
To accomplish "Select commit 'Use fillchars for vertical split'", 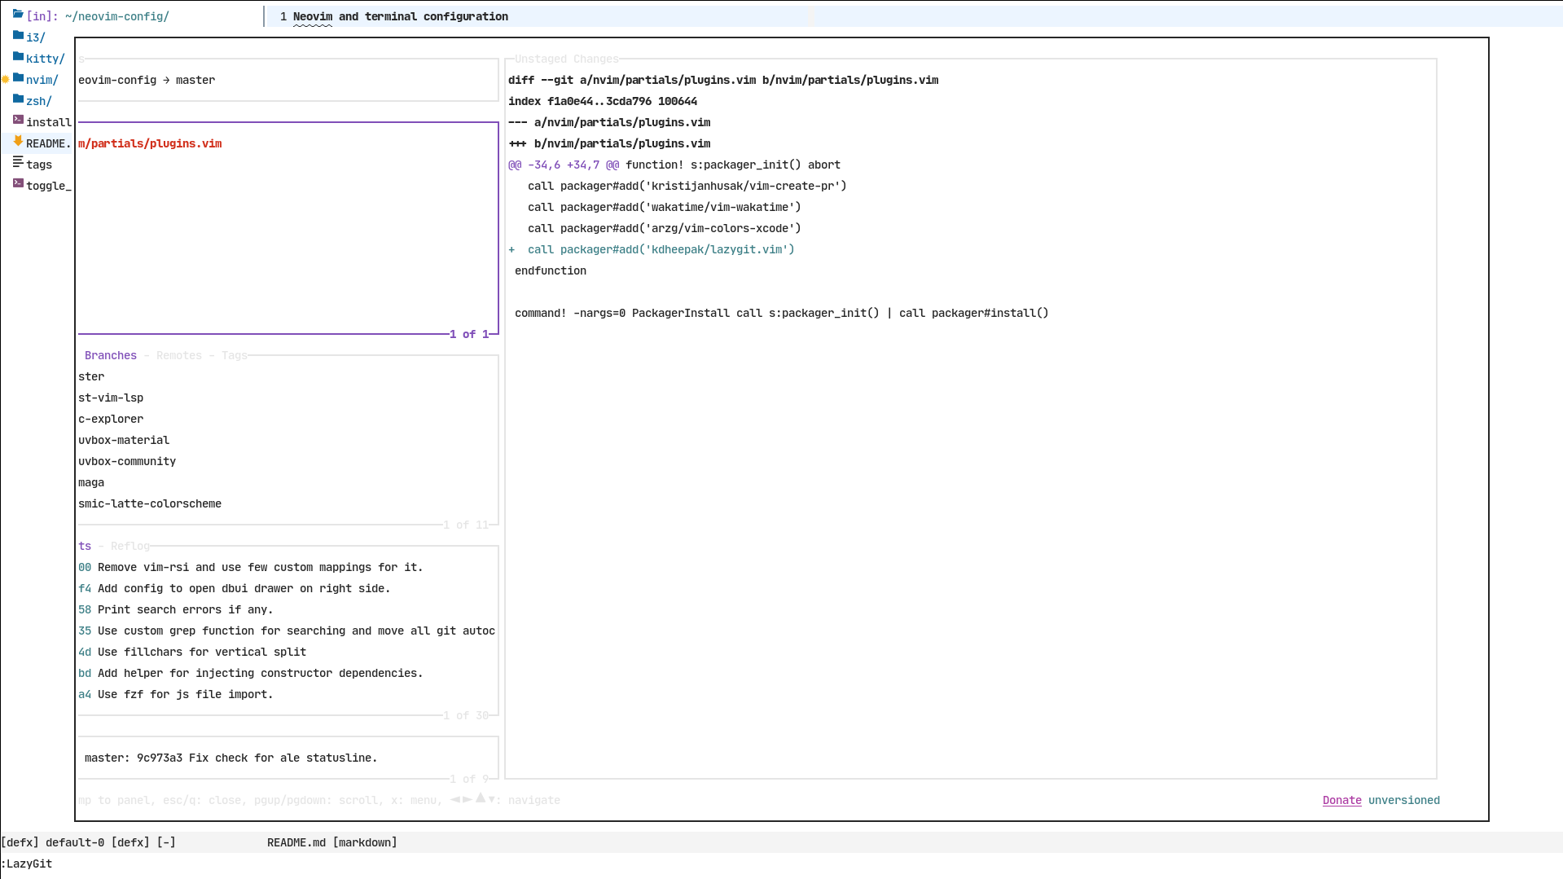I will 192,652.
